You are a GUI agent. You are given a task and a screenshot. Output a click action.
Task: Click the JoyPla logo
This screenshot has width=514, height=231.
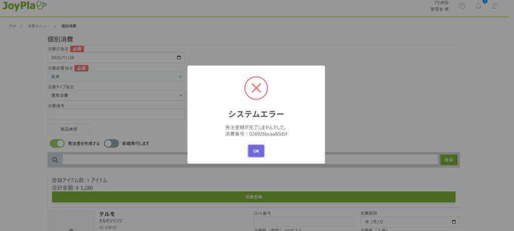[x=25, y=6]
